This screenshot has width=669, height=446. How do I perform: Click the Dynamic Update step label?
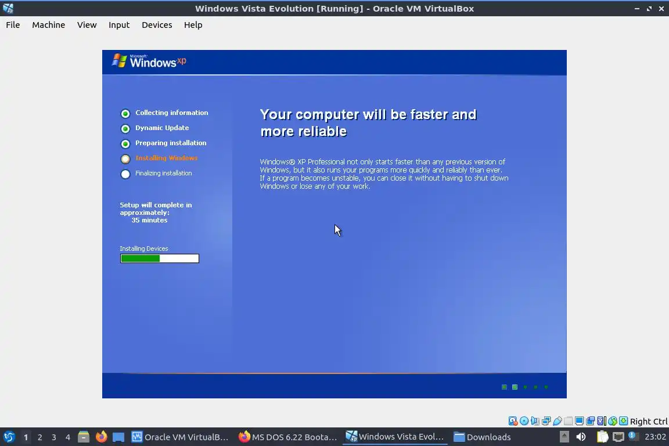click(x=162, y=128)
